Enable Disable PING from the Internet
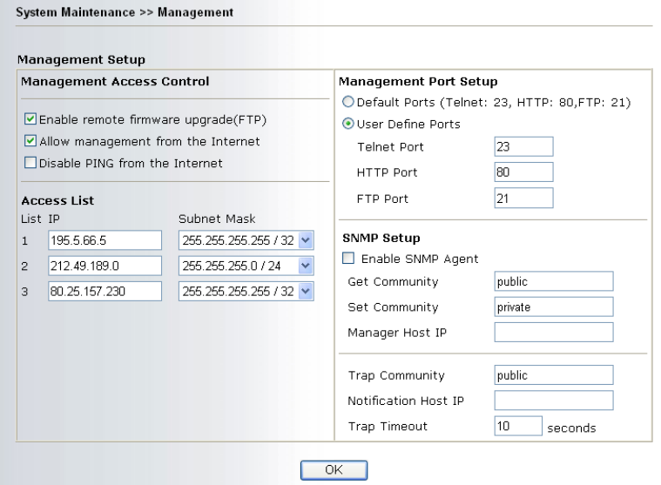 tap(30, 163)
